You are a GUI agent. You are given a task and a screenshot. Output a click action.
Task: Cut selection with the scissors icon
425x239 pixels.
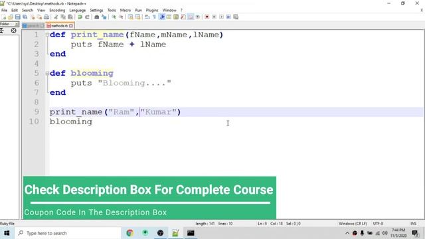[56, 17]
